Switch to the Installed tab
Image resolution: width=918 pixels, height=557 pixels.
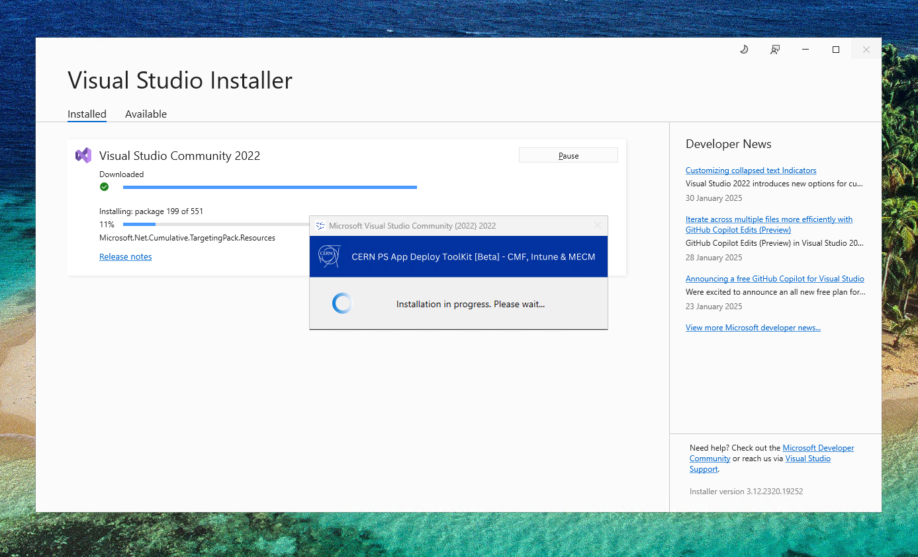tap(87, 114)
